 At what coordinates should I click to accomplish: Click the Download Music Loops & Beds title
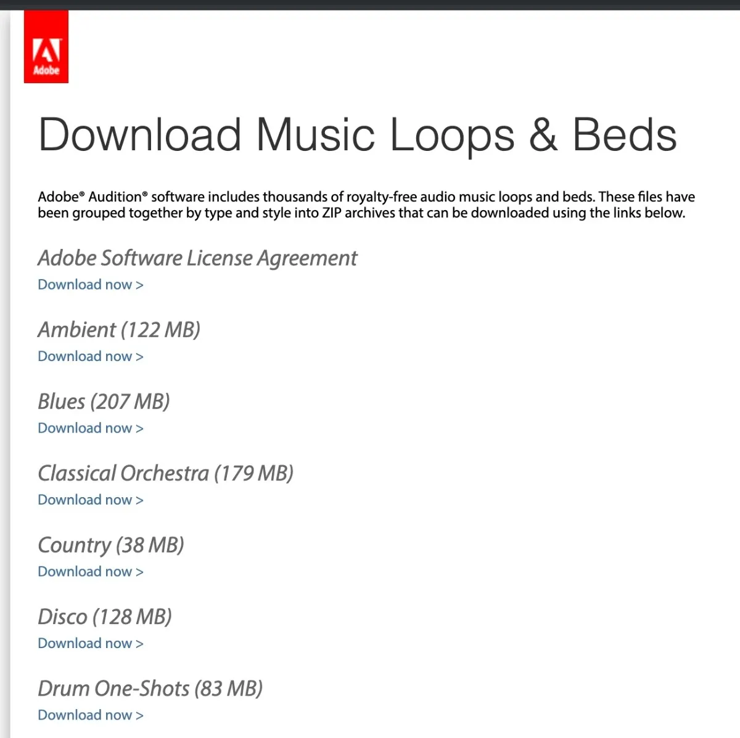coord(357,134)
